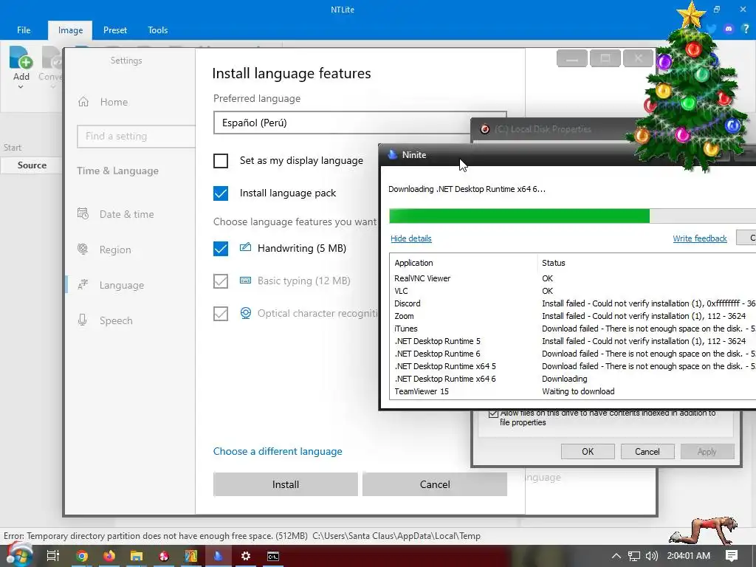Uncheck Install language pack
756x567 pixels.
pyautogui.click(x=221, y=193)
